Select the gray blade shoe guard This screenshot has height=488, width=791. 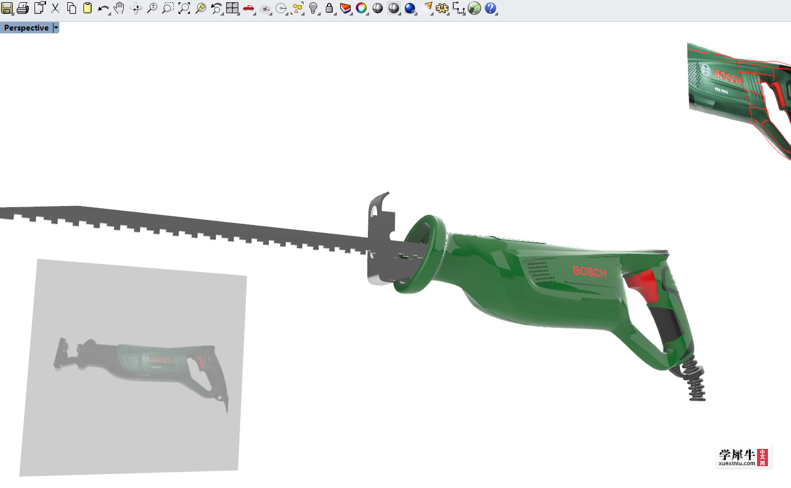point(380,239)
